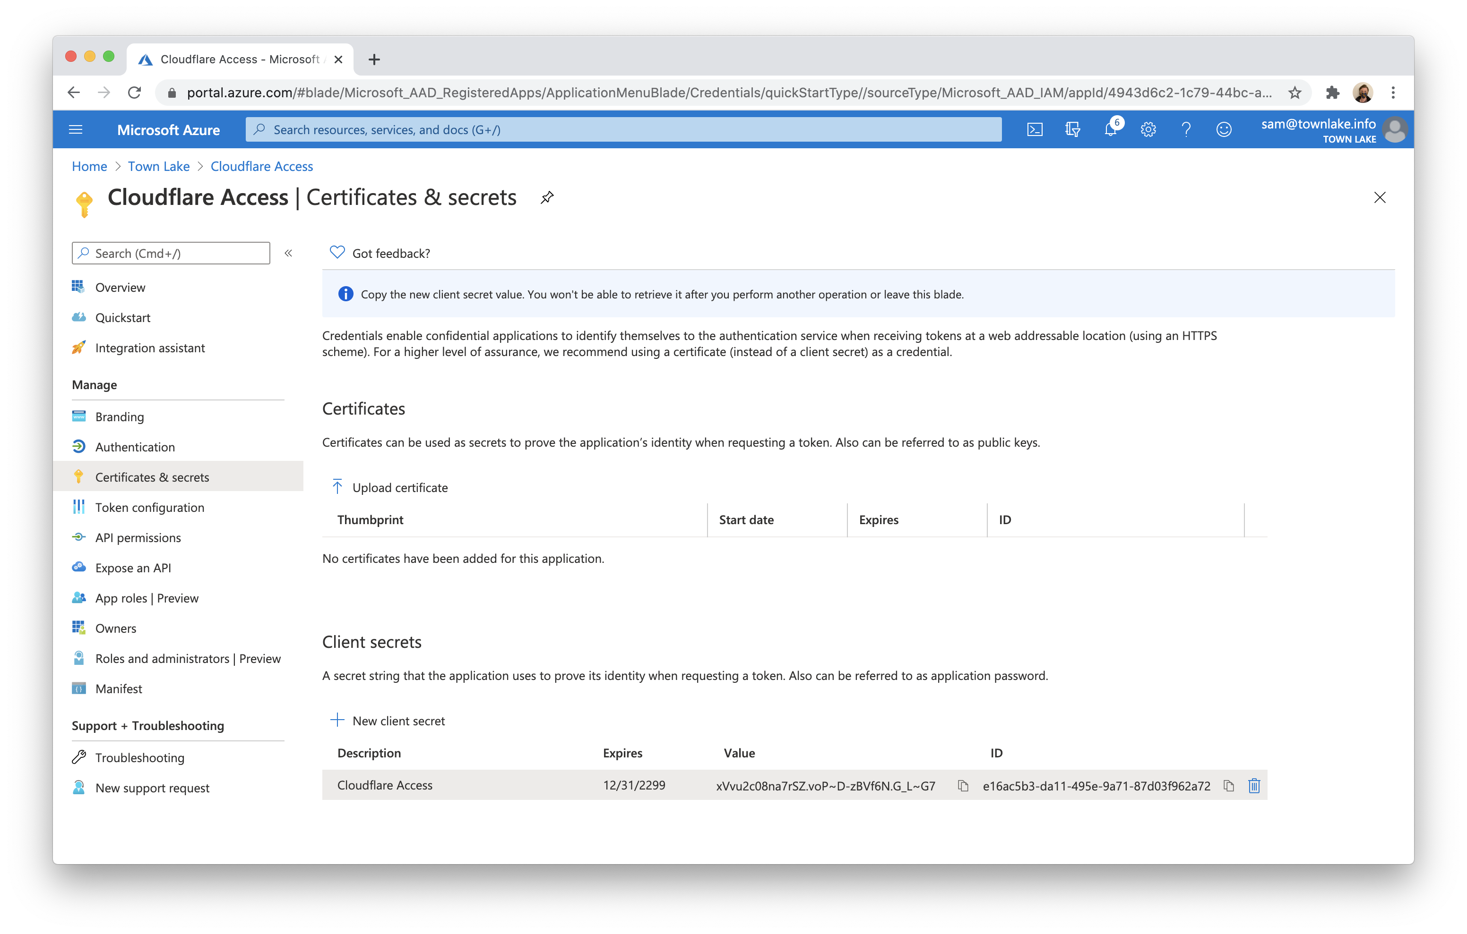Click New client secret button

(388, 720)
